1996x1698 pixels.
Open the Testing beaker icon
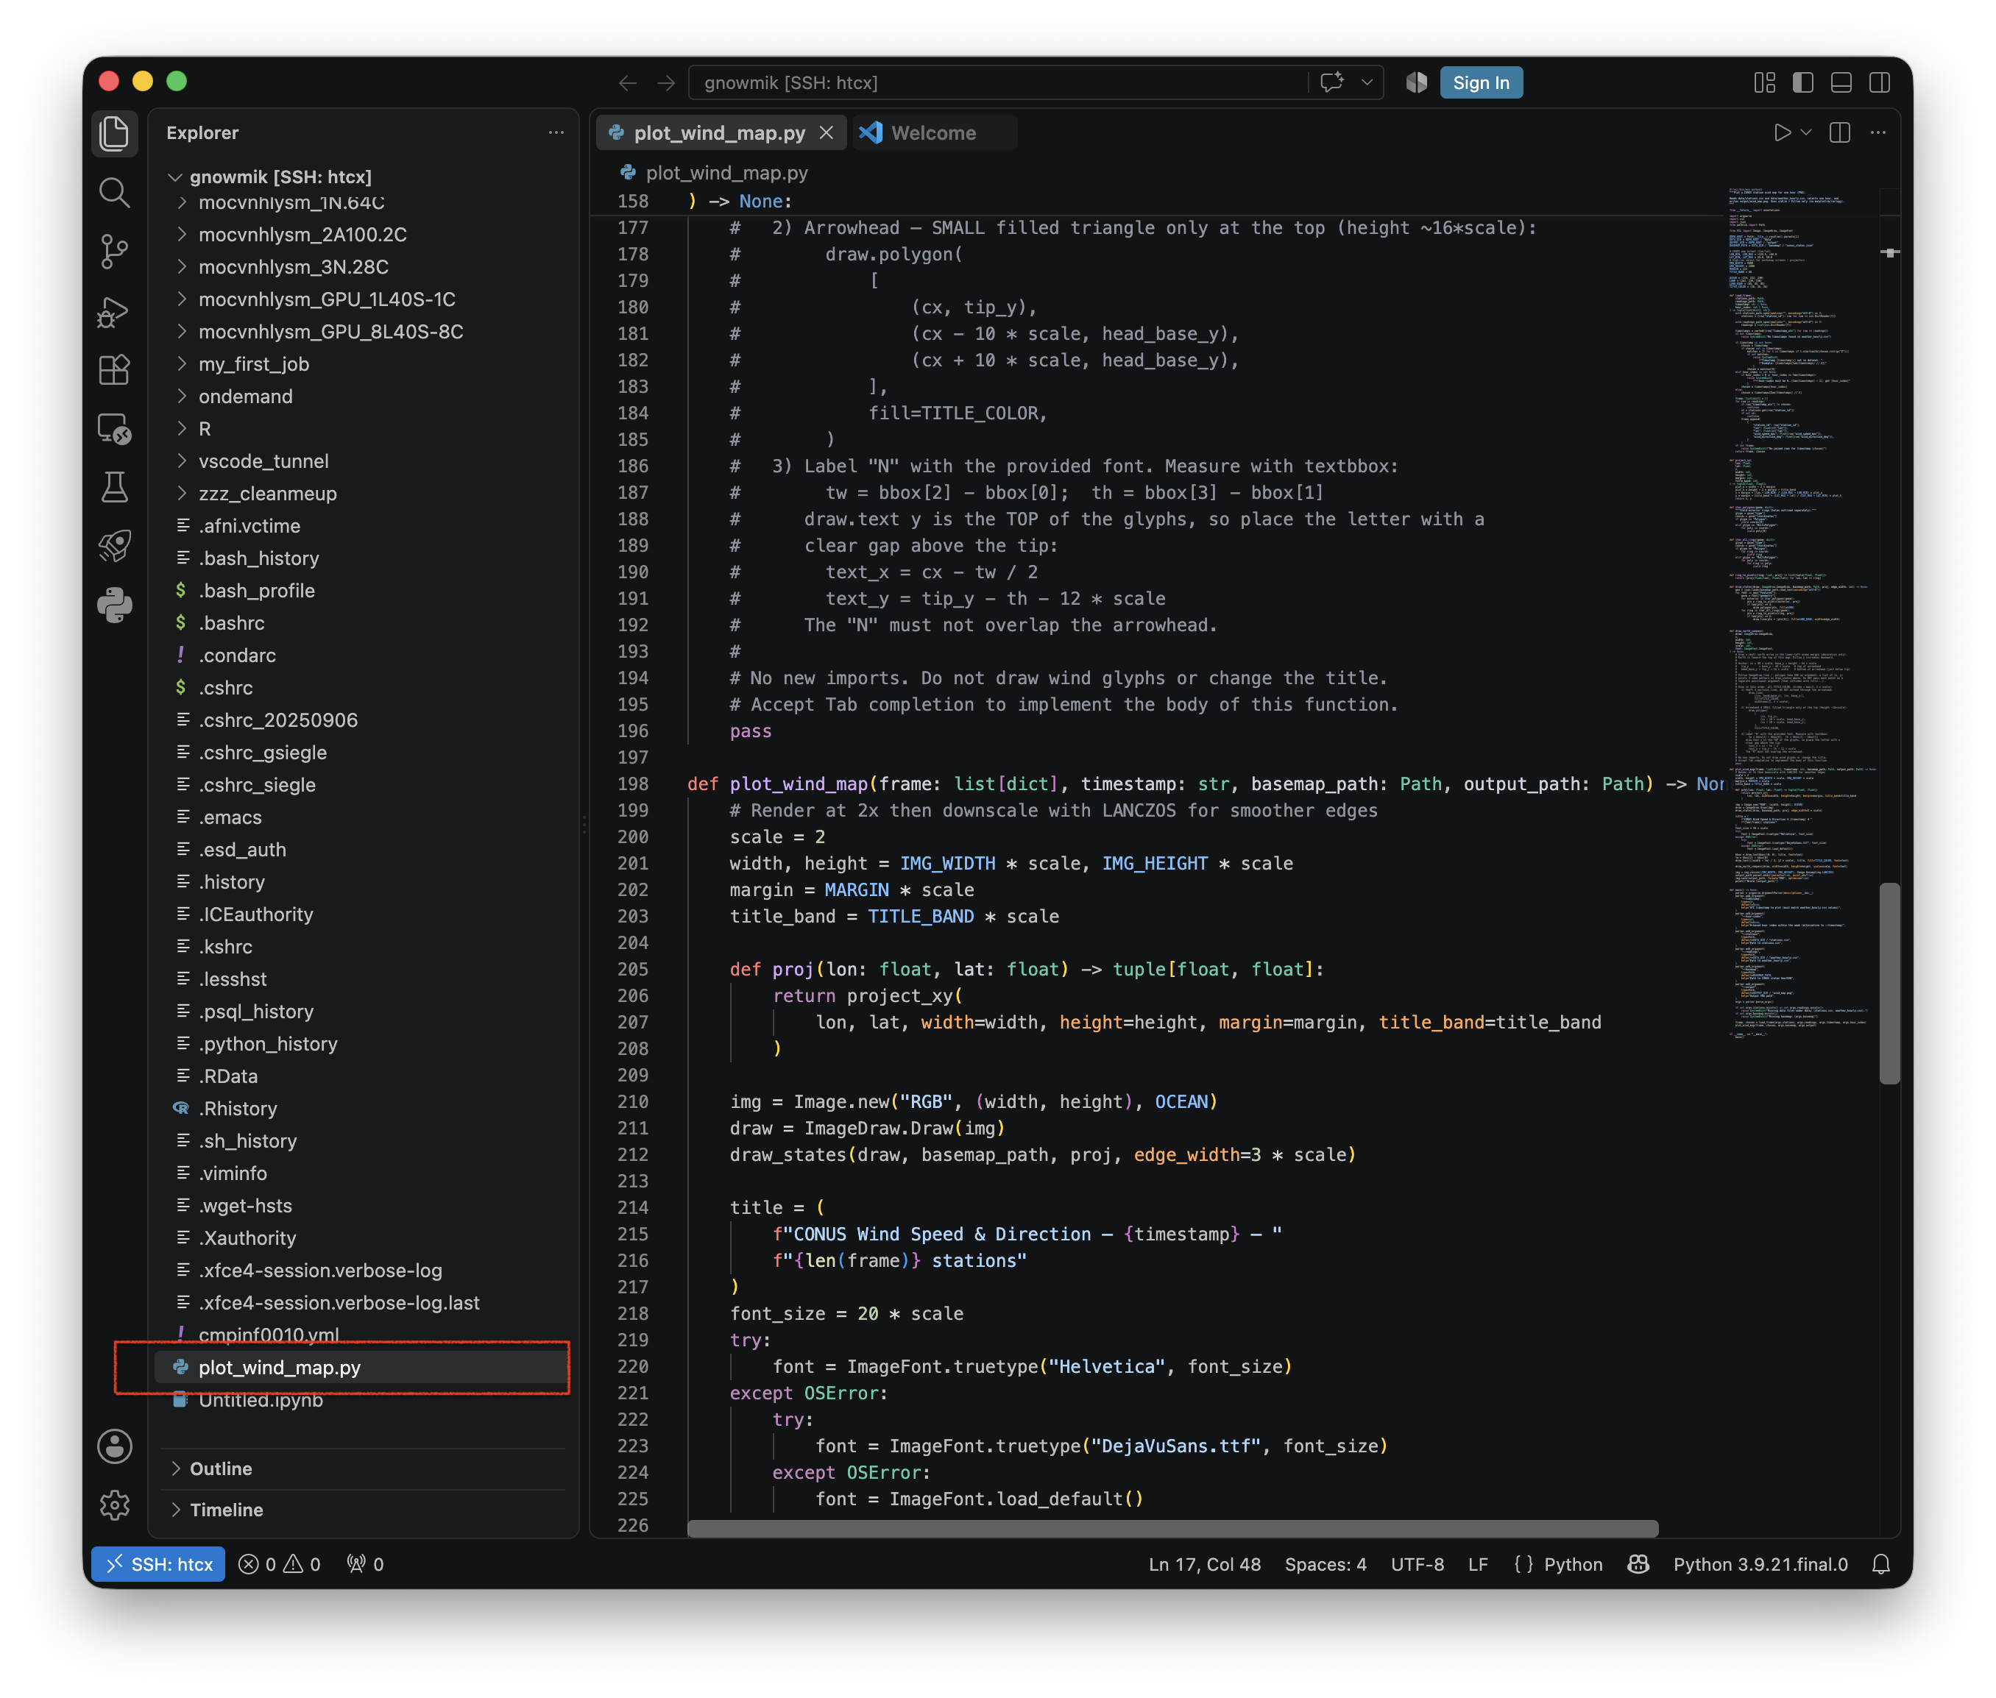click(115, 487)
